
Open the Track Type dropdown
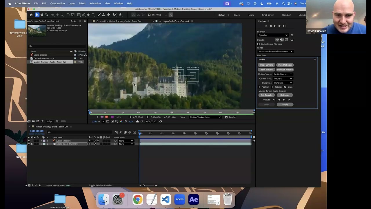(x=283, y=83)
